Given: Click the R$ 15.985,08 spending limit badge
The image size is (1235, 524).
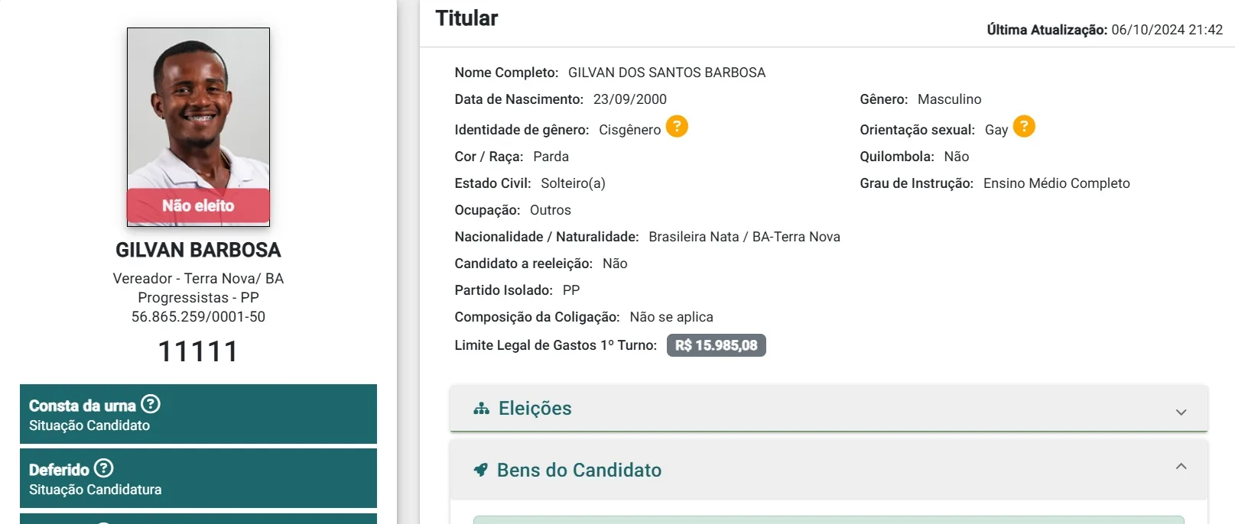Looking at the screenshot, I should [716, 345].
